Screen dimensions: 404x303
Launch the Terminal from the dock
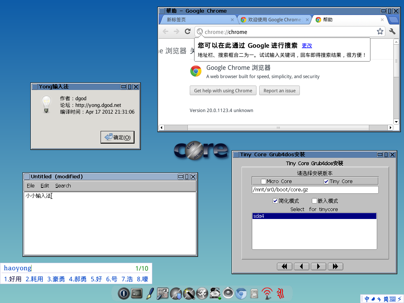(137, 294)
